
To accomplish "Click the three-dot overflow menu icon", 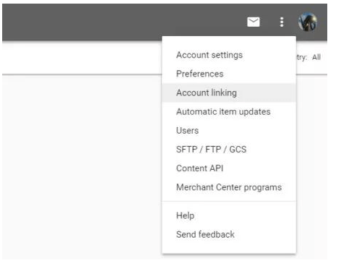I will point(282,22).
